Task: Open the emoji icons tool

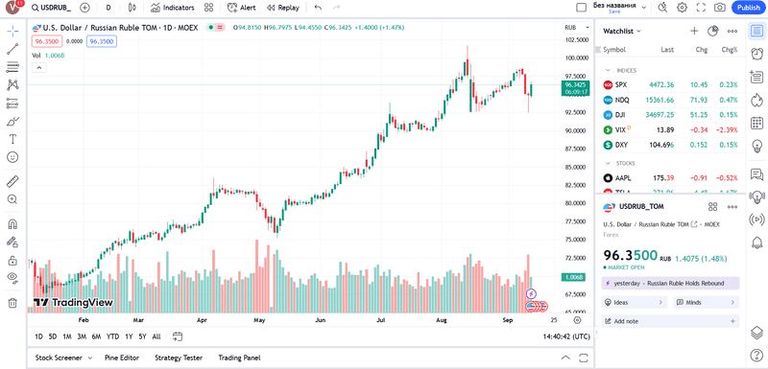Action: [12, 157]
